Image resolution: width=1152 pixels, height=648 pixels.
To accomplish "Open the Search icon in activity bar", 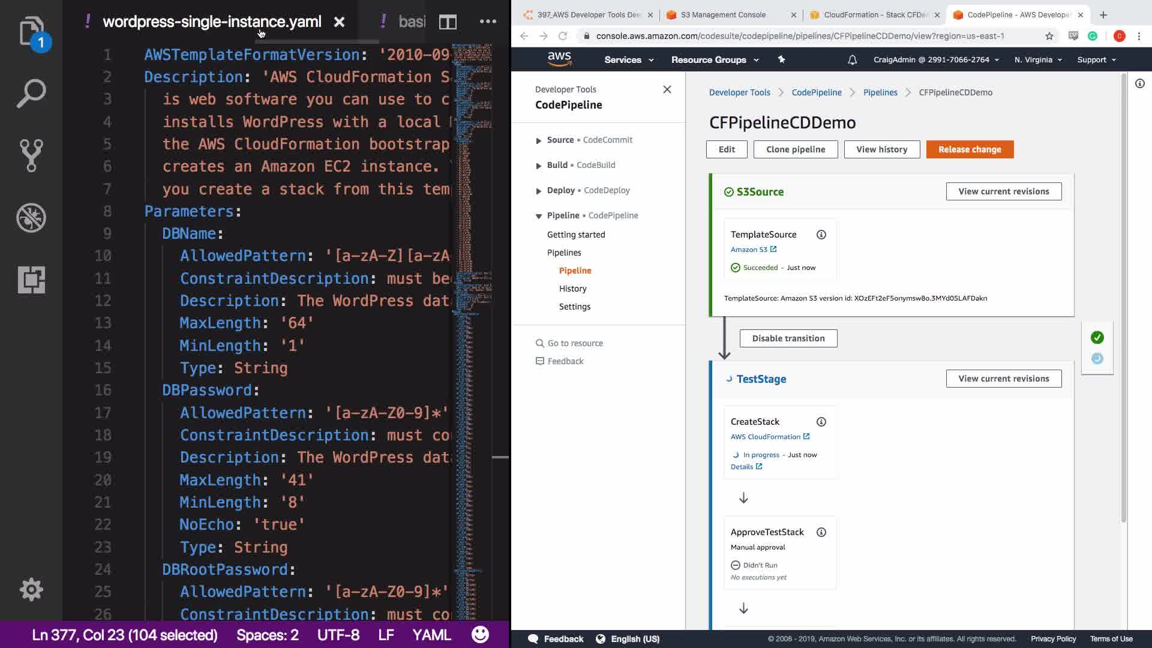I will coord(31,94).
